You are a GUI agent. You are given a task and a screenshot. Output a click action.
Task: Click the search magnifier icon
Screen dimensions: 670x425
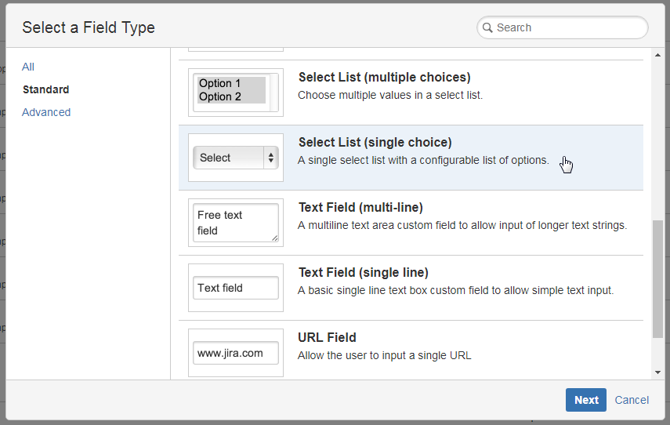[x=487, y=27]
